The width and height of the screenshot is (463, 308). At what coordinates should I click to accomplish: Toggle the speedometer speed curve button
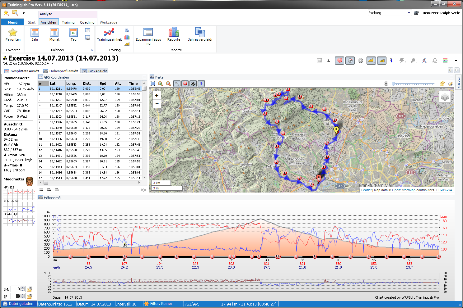[x=350, y=61]
